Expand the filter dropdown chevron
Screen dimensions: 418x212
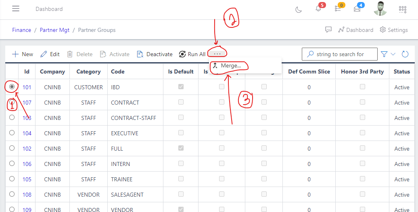(x=393, y=54)
